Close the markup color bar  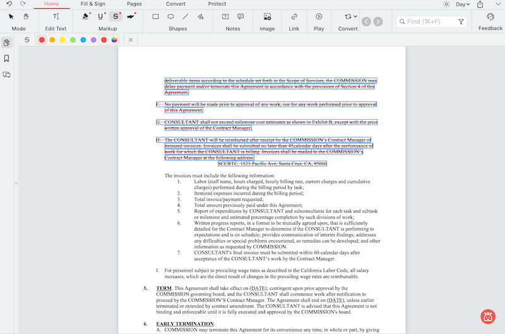click(x=131, y=40)
